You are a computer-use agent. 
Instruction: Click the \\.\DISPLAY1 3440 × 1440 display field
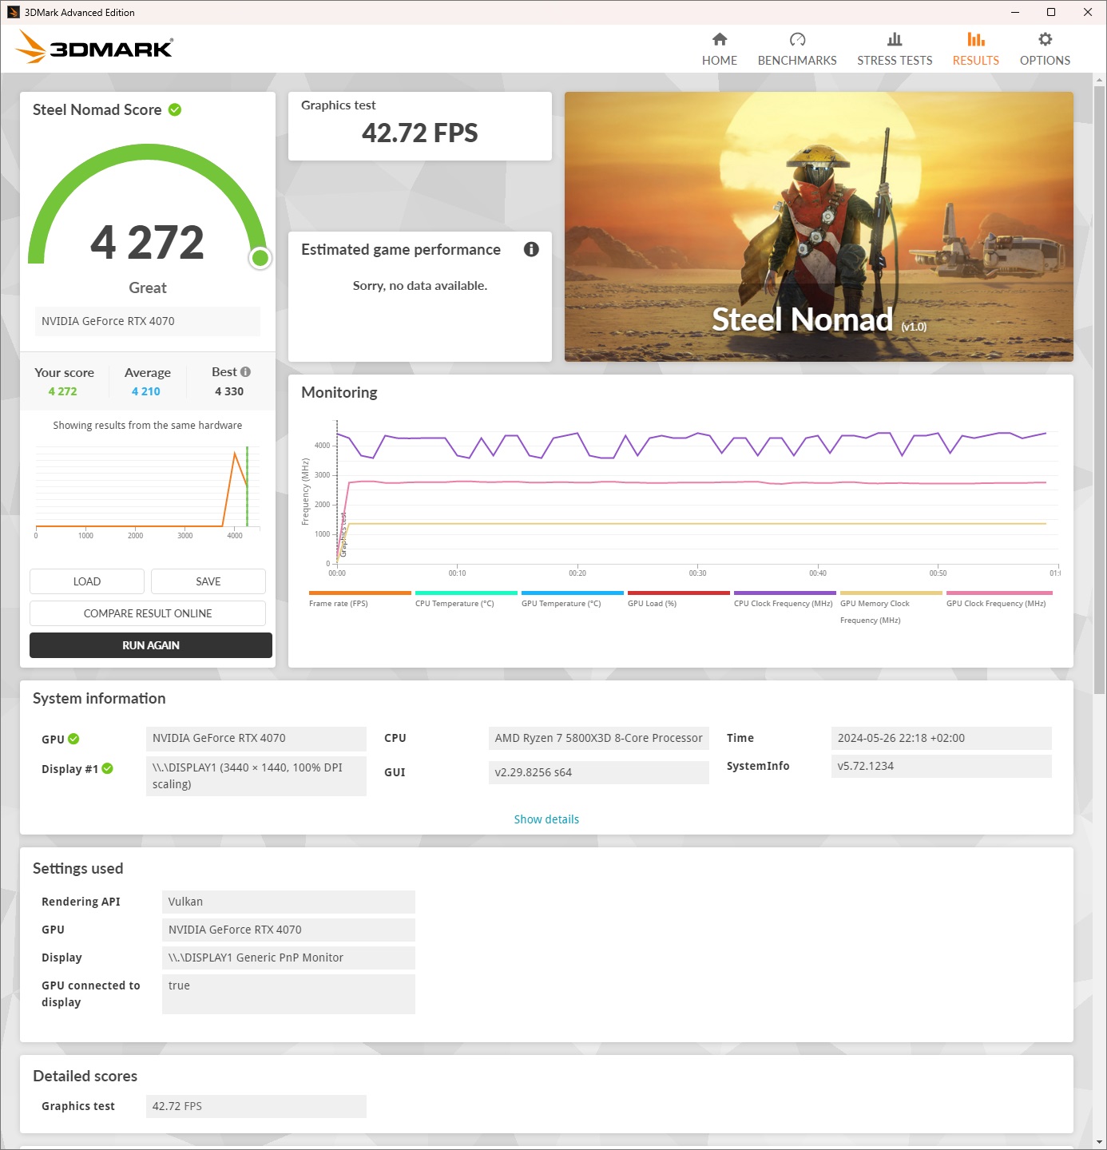click(x=256, y=775)
